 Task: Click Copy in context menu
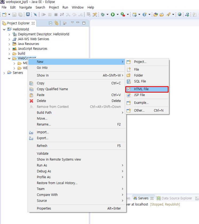click(x=77, y=83)
